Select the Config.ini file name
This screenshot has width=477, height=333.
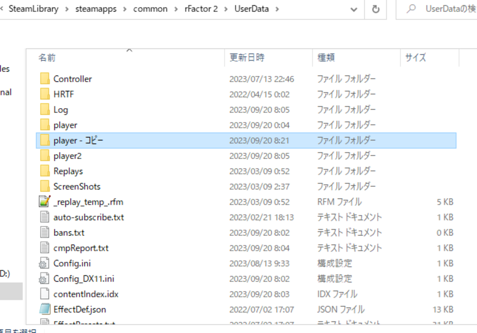pos(72,264)
